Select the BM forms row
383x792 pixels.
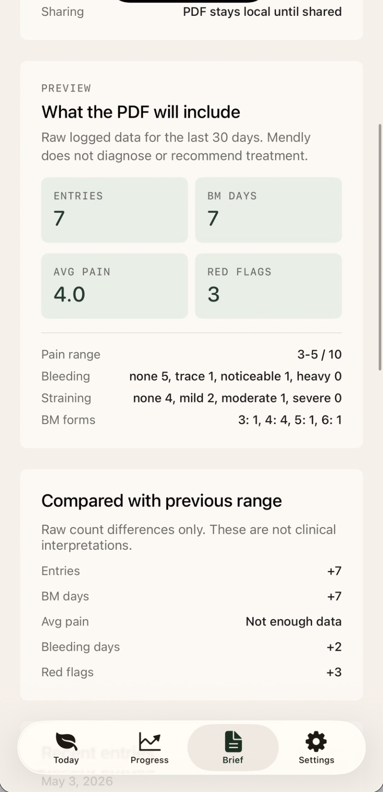pos(191,420)
